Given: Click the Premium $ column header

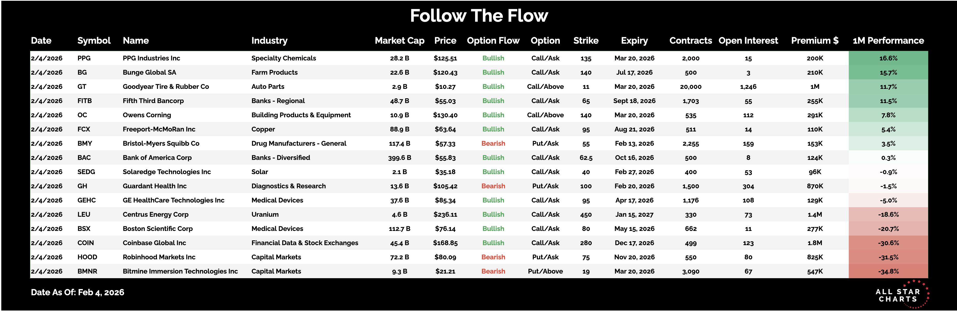Looking at the screenshot, I should (x=814, y=41).
